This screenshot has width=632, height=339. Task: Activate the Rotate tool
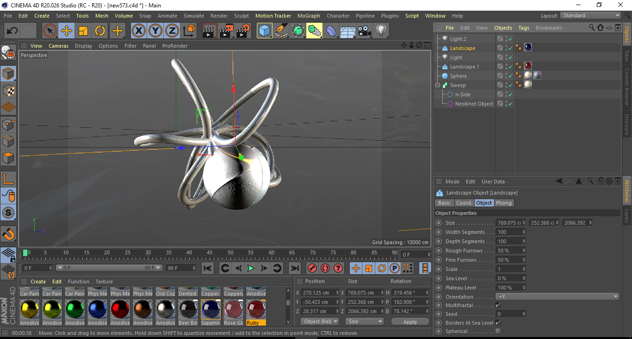[100, 31]
